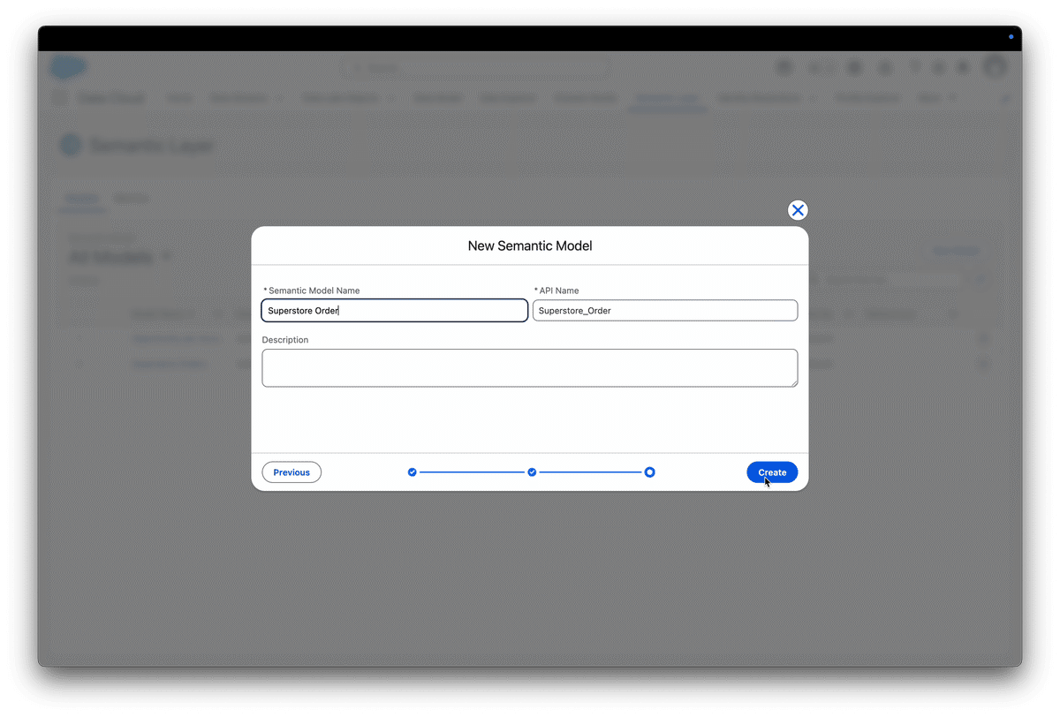Screen dimensions: 1060x717
Task: Select the Semantic Layer navigation item
Action: [x=667, y=98]
